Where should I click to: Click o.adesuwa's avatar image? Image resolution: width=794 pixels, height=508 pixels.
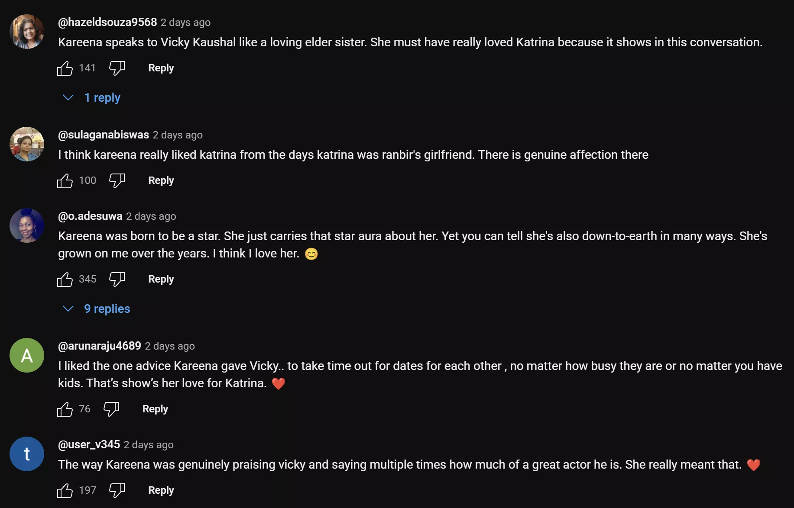pos(26,225)
